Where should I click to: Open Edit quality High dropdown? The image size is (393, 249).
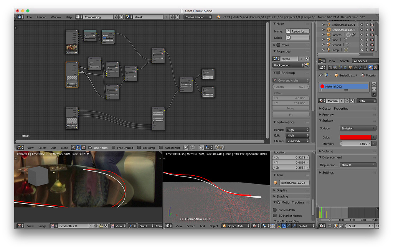pyautogui.click(x=297, y=135)
